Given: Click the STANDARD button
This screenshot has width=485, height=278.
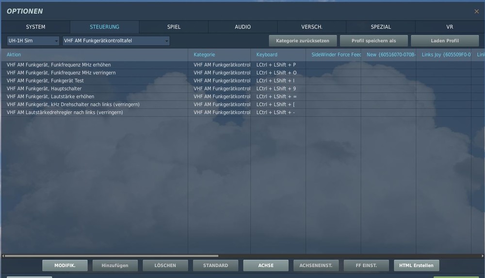Looking at the screenshot, I should (216, 265).
